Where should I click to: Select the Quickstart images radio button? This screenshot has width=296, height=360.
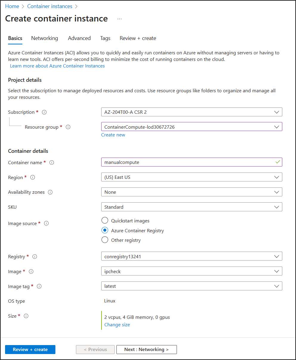click(105, 220)
